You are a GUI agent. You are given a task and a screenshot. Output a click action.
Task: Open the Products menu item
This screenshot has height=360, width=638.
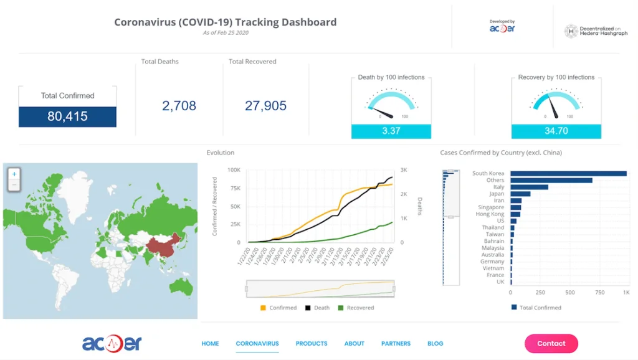pos(312,343)
